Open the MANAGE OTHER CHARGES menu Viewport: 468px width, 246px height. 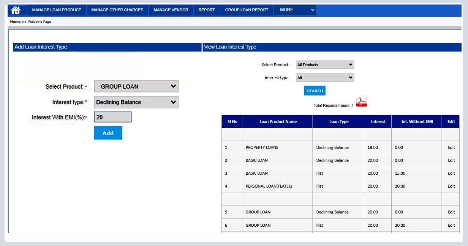[x=117, y=10]
